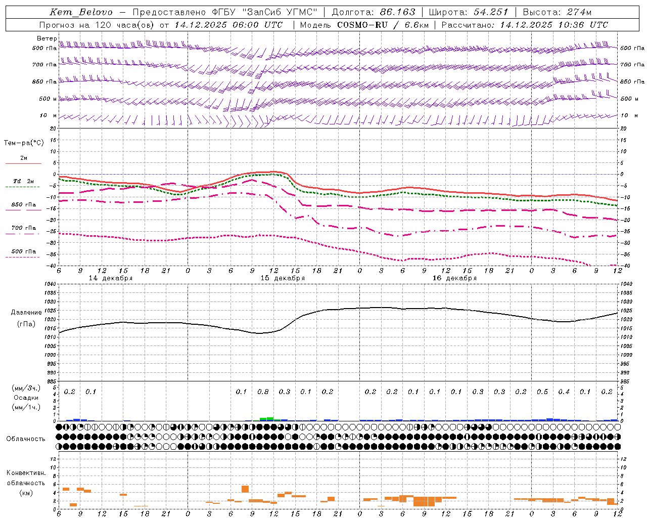Click the Ветер wind section label
Image resolution: width=647 pixels, height=518 pixels.
tap(47, 38)
